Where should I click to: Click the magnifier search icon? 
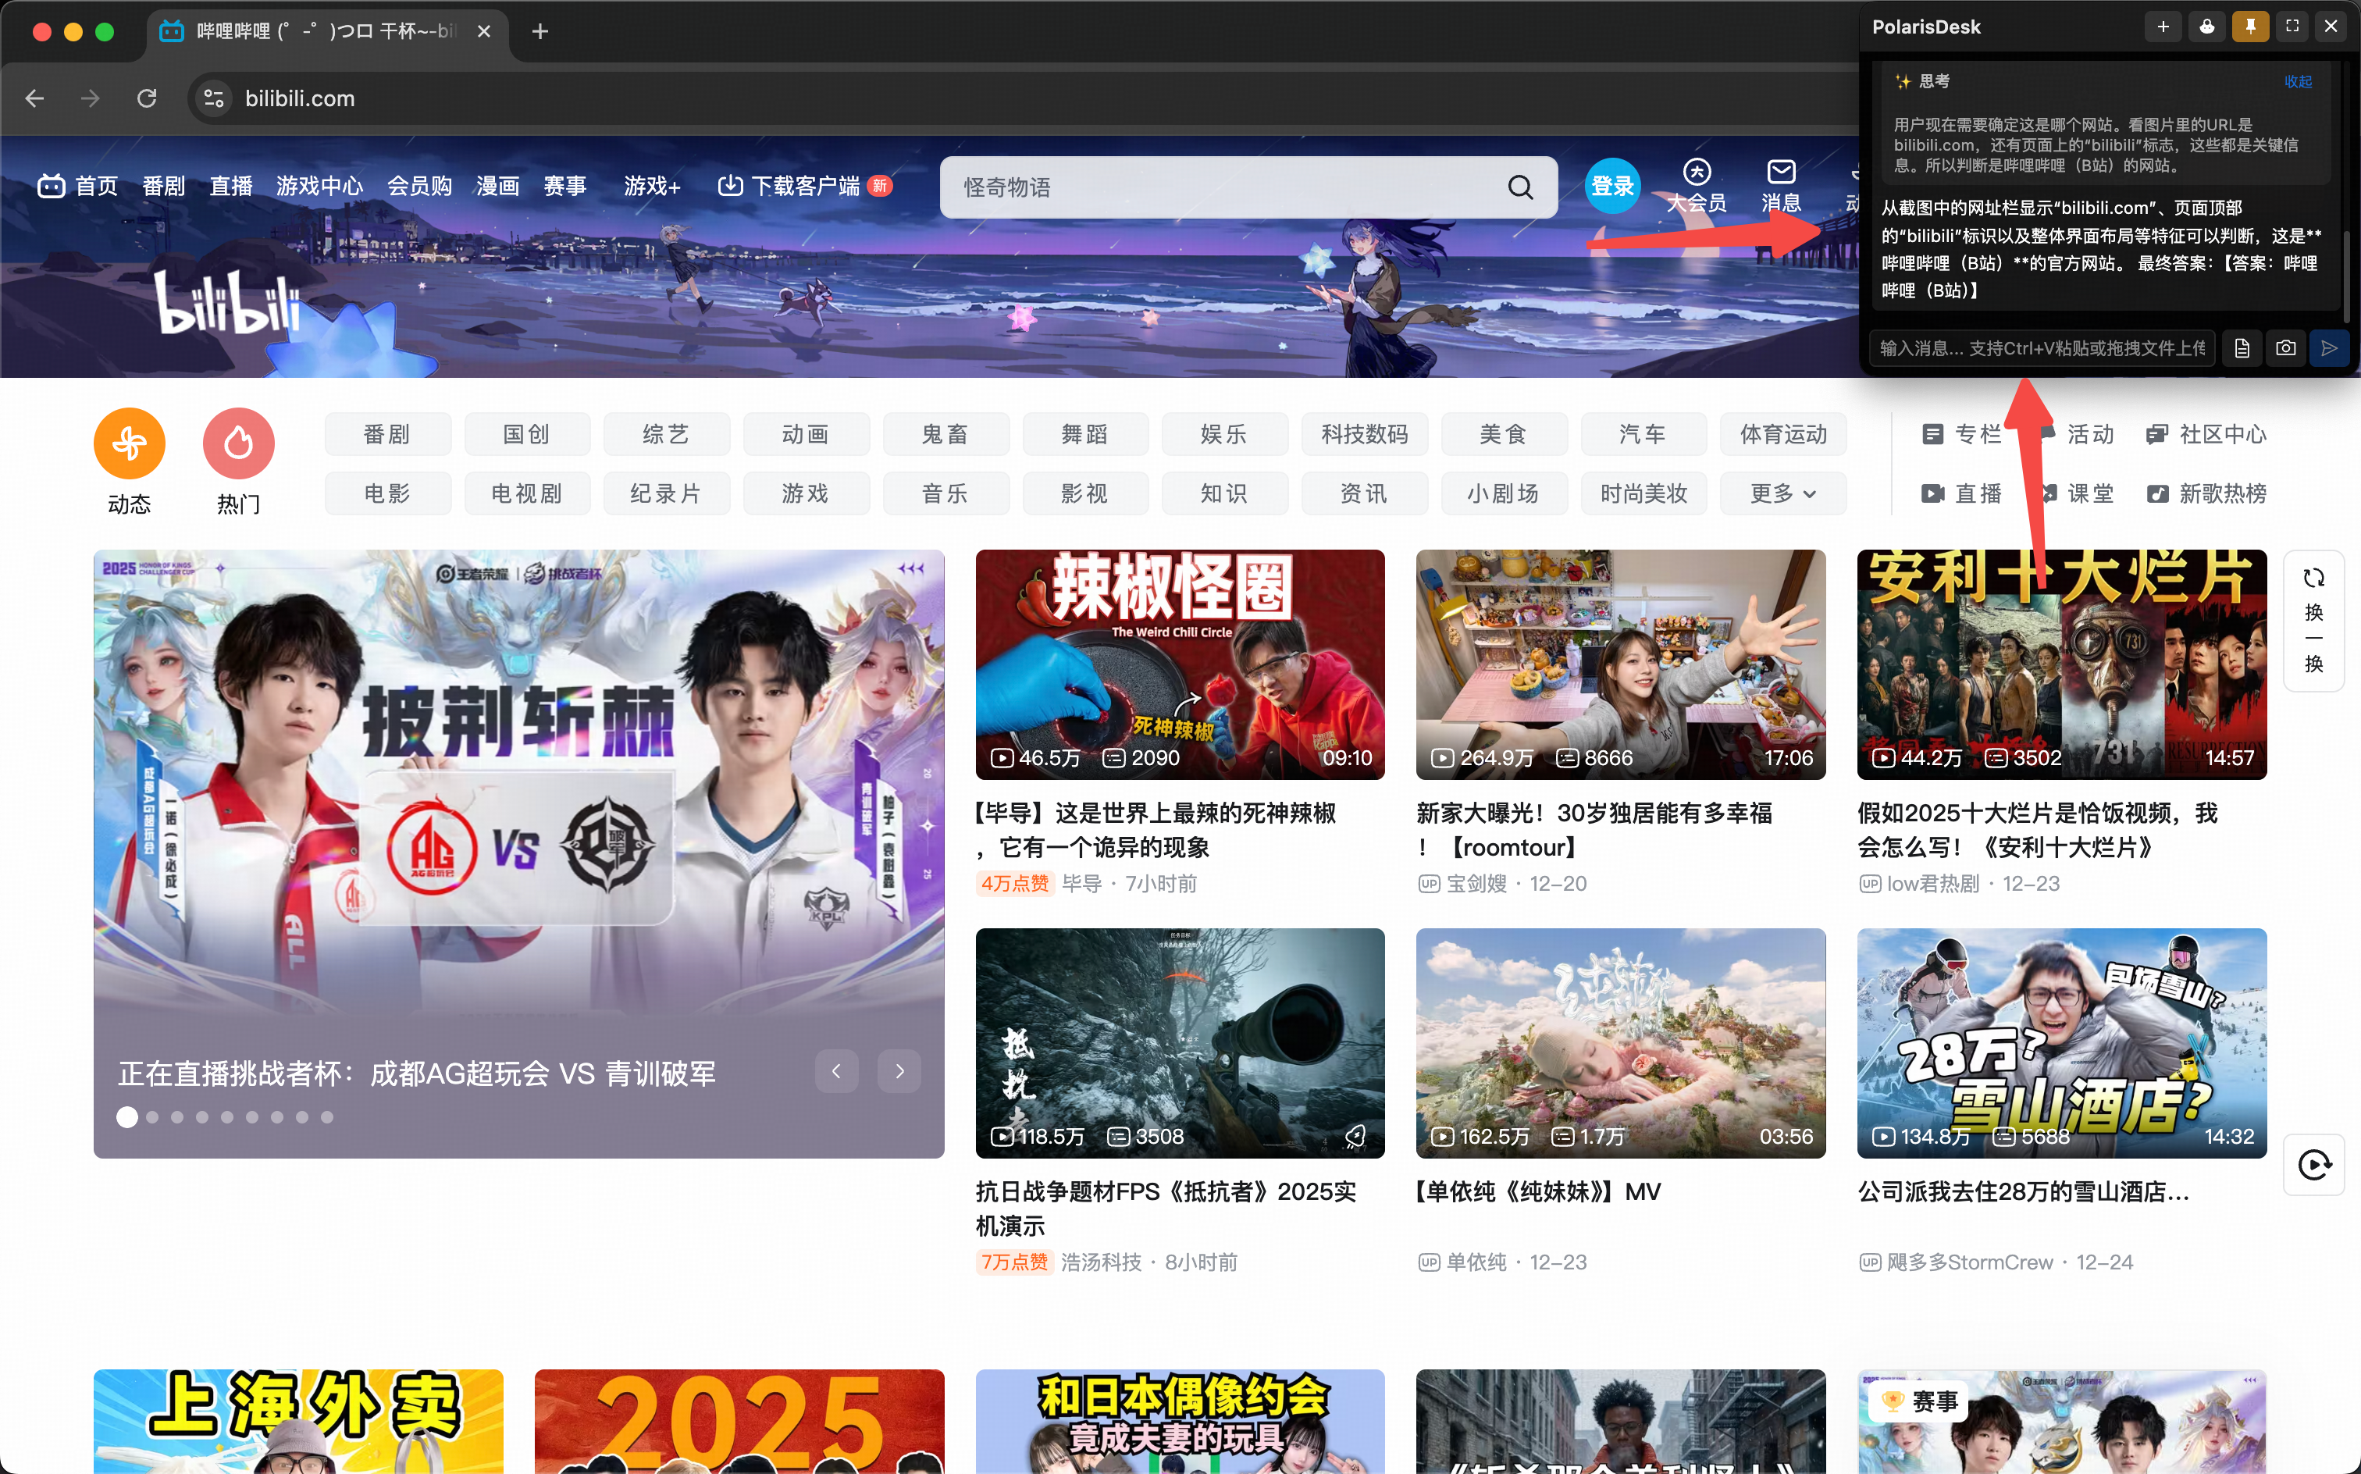click(1521, 187)
